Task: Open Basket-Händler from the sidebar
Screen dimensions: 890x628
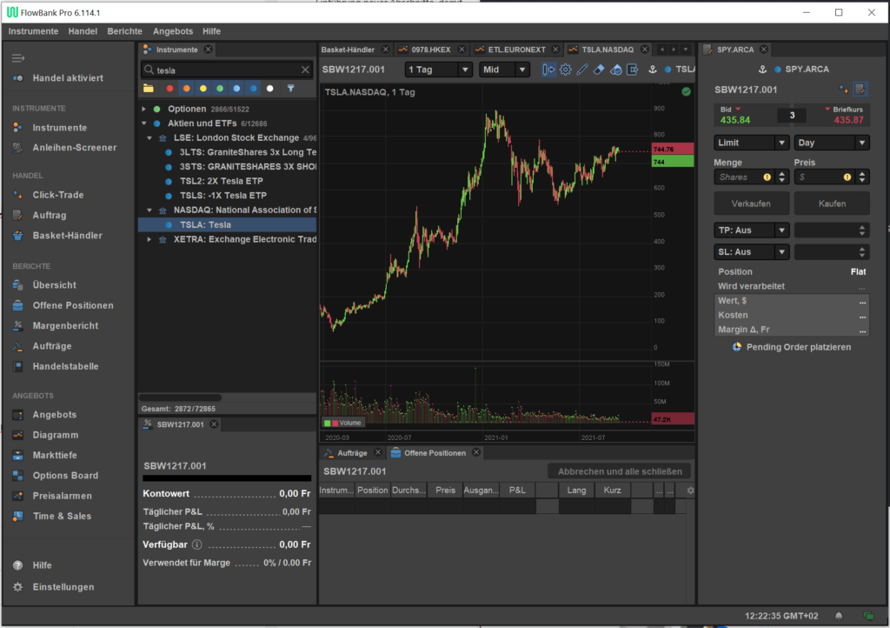Action: (x=67, y=236)
